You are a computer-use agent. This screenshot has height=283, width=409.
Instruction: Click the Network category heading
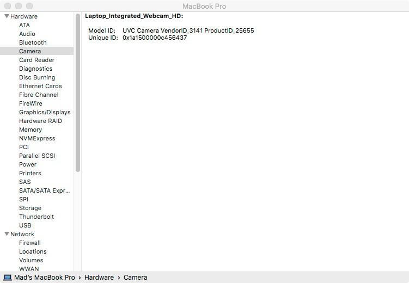point(22,234)
